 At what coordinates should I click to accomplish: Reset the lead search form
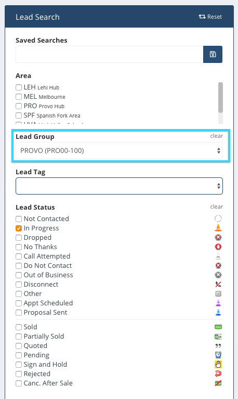point(210,17)
